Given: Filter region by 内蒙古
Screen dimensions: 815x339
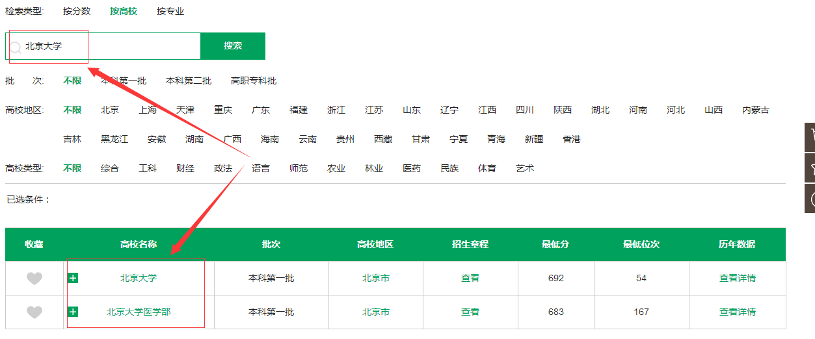Looking at the screenshot, I should pyautogui.click(x=756, y=110).
